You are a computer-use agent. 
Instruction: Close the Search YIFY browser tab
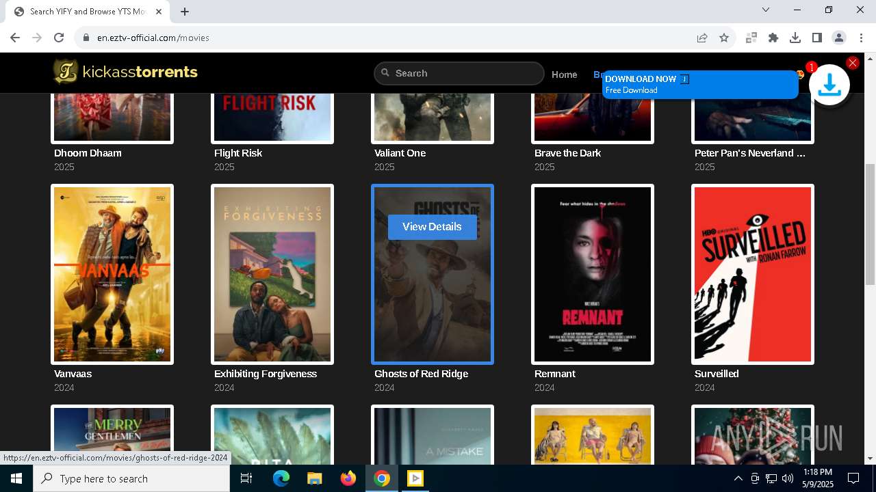pyautogui.click(x=159, y=12)
